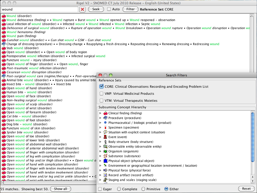The image size is (257, 193).
Task: Click the Physical force arrow icon
Action: tap(105, 170)
